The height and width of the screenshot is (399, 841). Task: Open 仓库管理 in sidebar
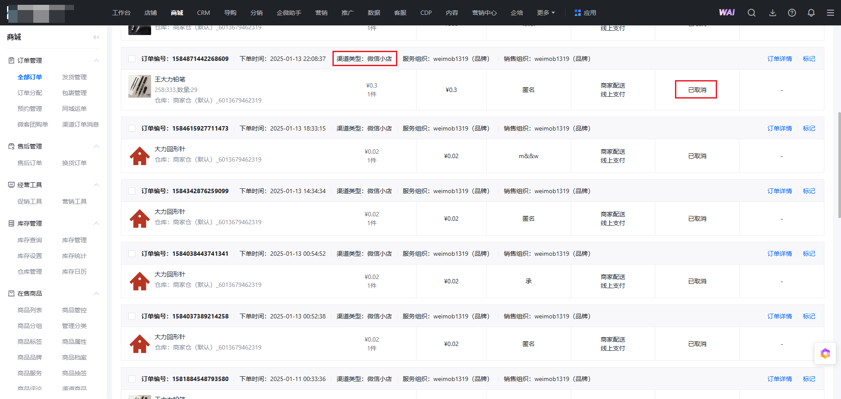(x=30, y=272)
